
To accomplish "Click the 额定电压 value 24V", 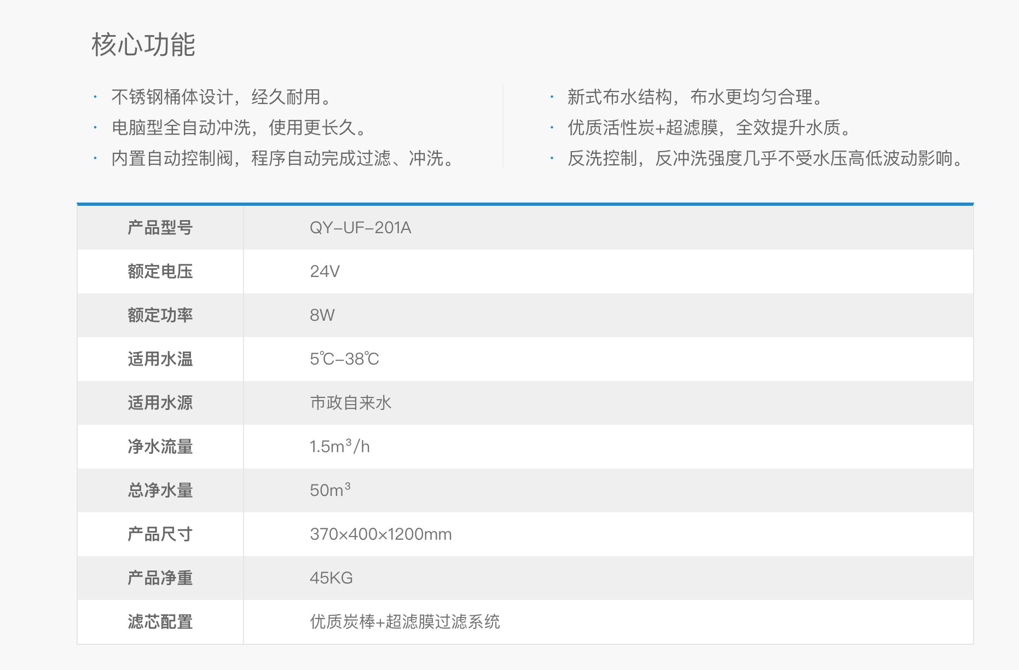I will [x=325, y=272].
